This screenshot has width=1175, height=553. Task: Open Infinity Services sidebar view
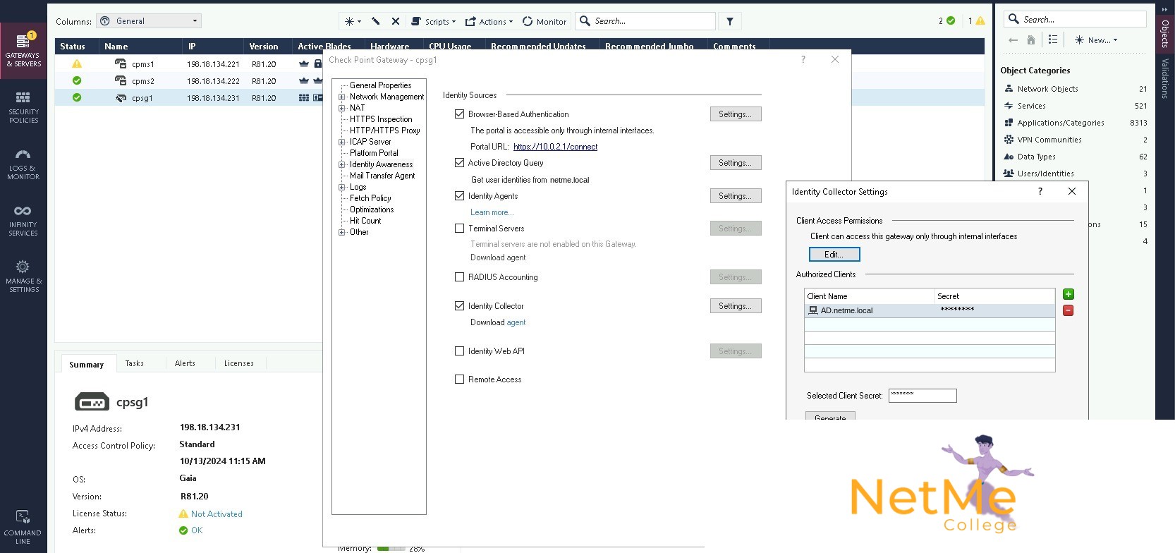[23, 220]
